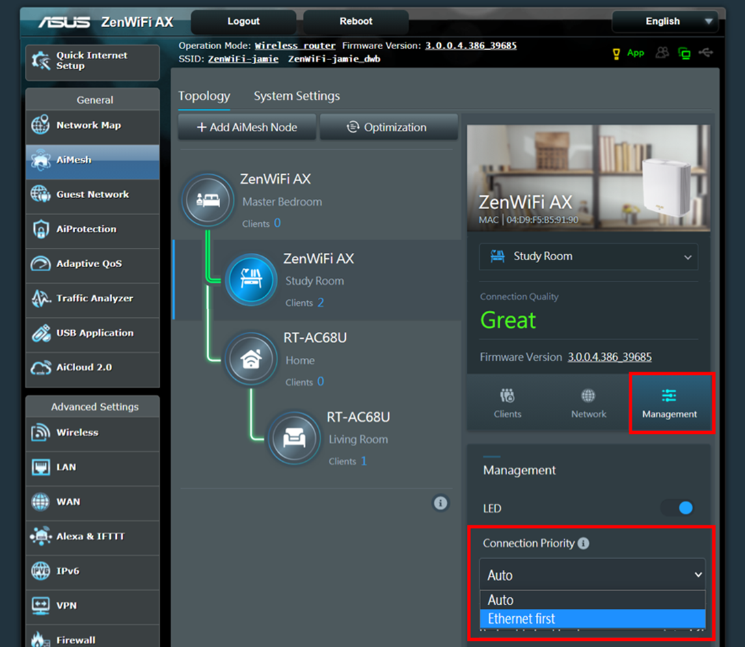
Task: Open AiProtection shield icon
Action: point(40,229)
